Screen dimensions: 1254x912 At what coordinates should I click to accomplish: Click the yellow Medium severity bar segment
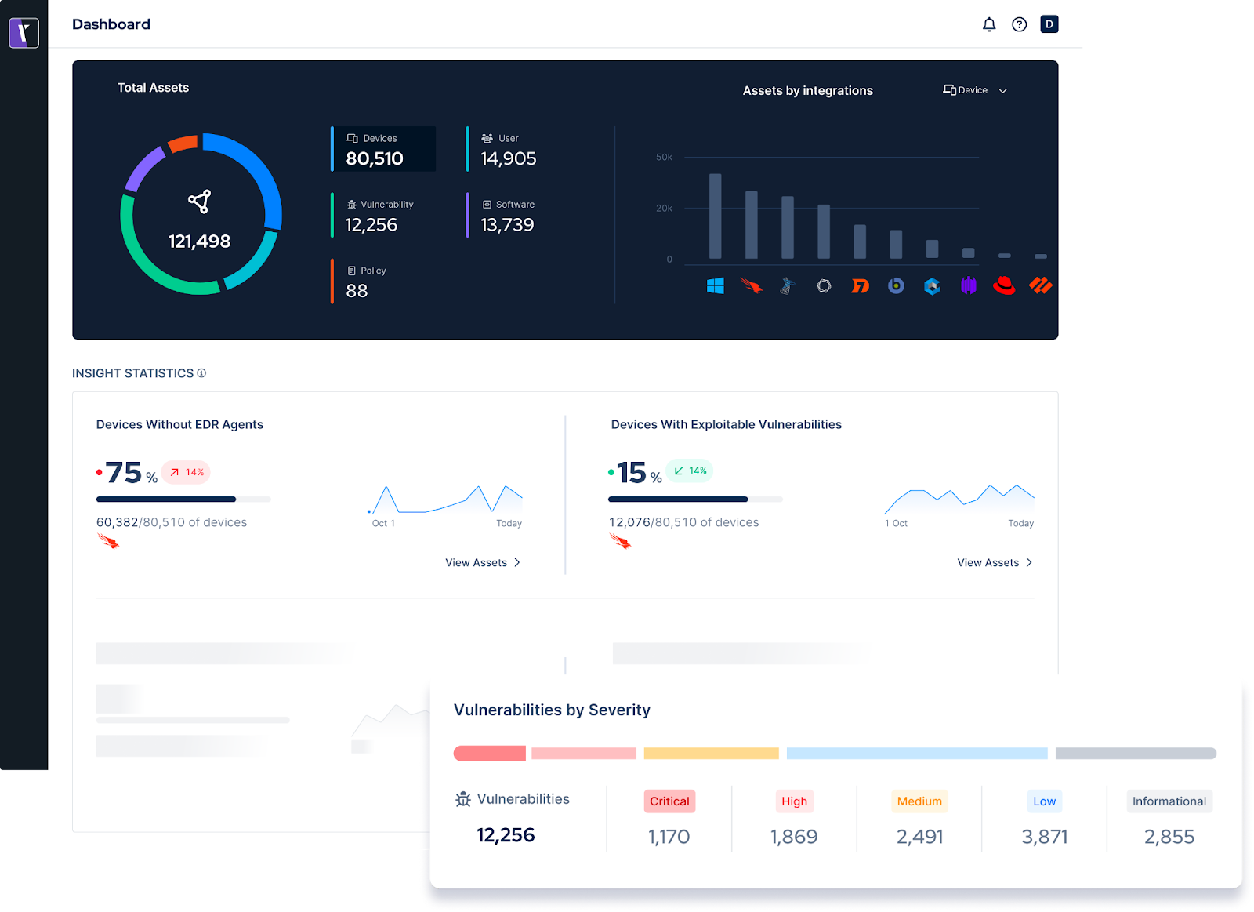[x=711, y=754]
